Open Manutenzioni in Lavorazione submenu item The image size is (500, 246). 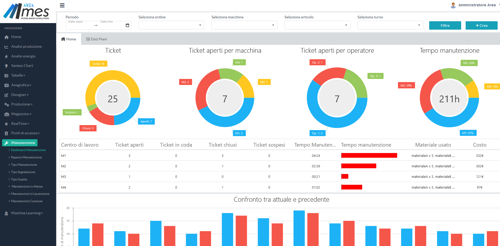[x=30, y=194]
